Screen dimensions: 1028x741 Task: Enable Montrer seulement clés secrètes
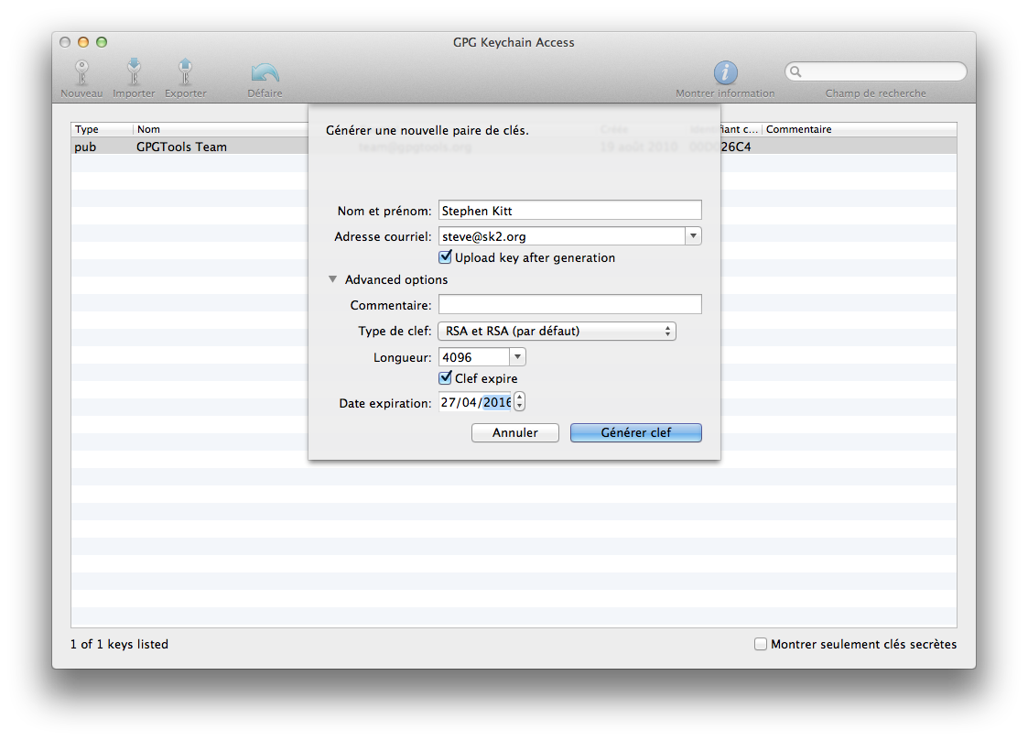pyautogui.click(x=761, y=644)
